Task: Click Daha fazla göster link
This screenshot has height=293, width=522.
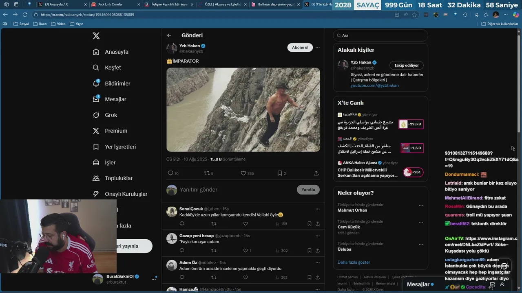Action: [354, 262]
